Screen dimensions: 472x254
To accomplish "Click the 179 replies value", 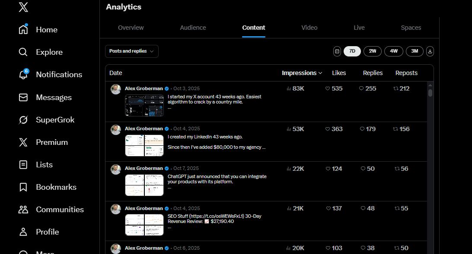I will click(370, 129).
